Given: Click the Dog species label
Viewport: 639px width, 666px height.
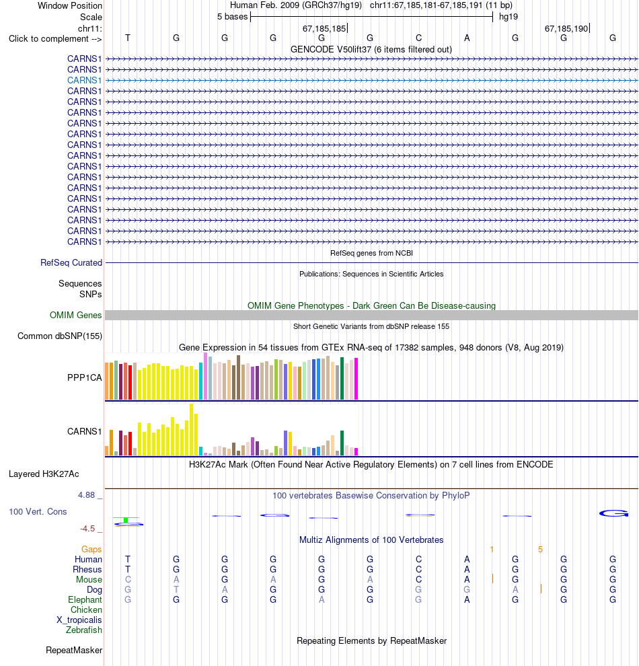Looking at the screenshot, I should coord(94,589).
